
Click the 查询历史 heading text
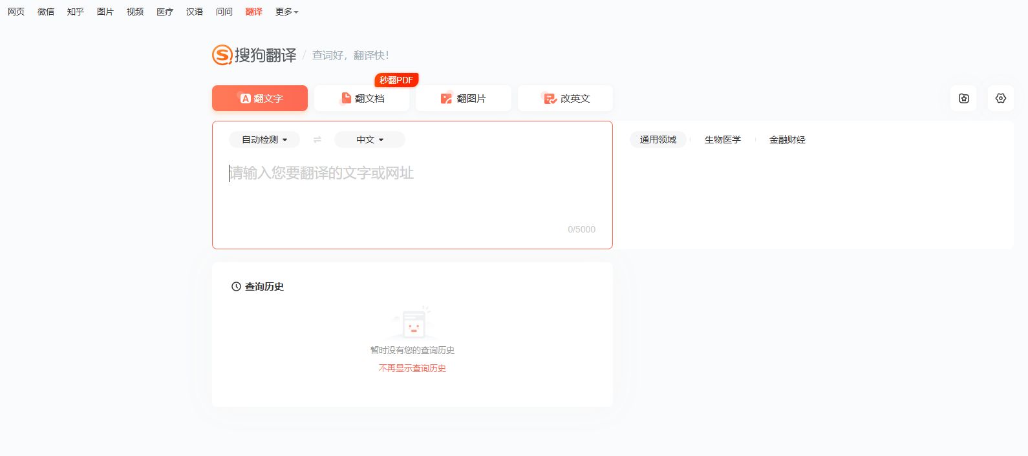(x=264, y=286)
